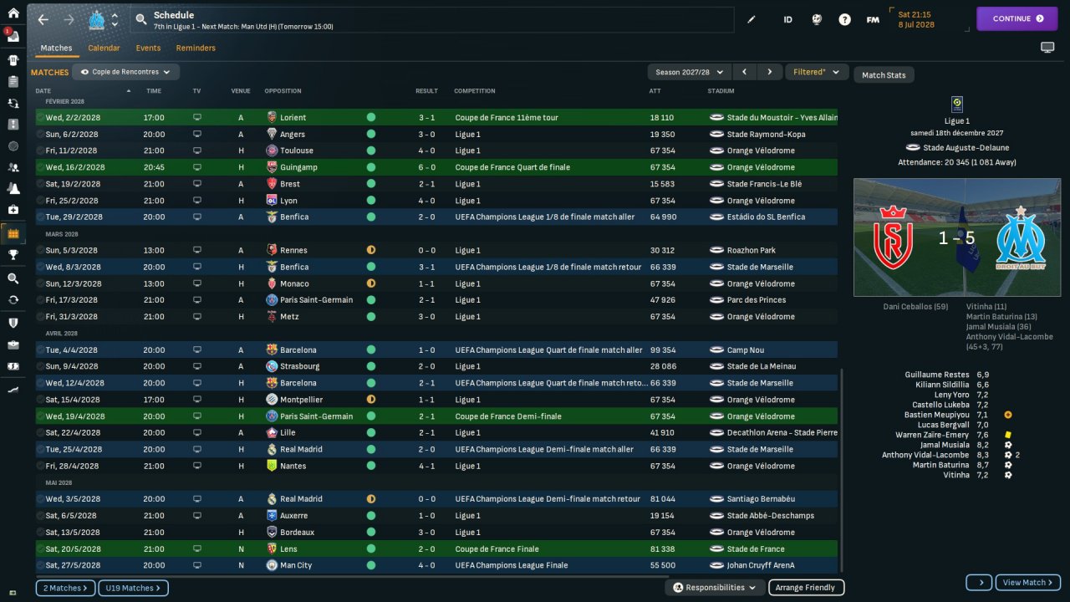1070x602 pixels.
Task: Select the Schedule calendar icon in sidebar
Action: point(13,233)
